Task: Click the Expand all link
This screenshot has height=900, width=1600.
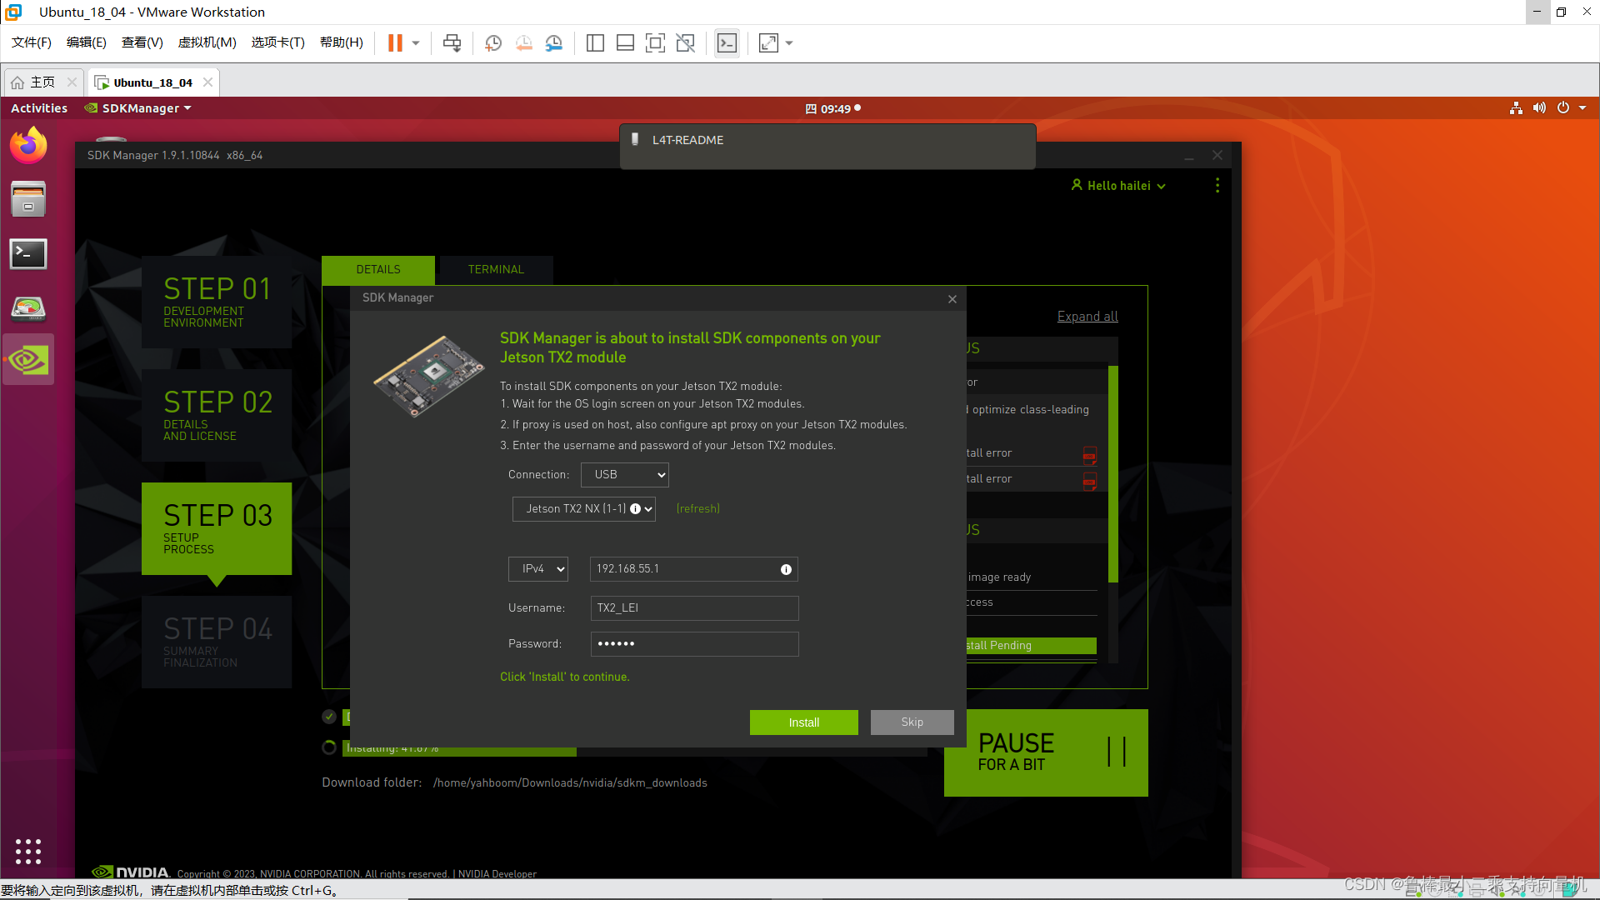Action: click(x=1087, y=317)
